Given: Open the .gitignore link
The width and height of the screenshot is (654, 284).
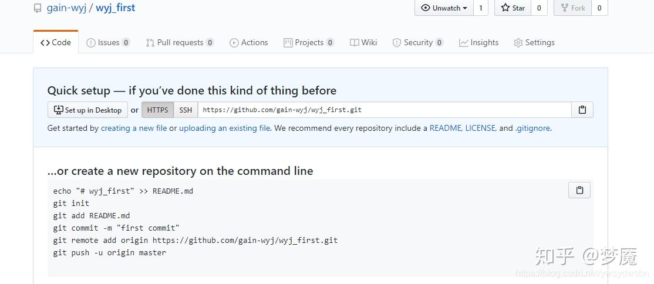Looking at the screenshot, I should pos(532,129).
